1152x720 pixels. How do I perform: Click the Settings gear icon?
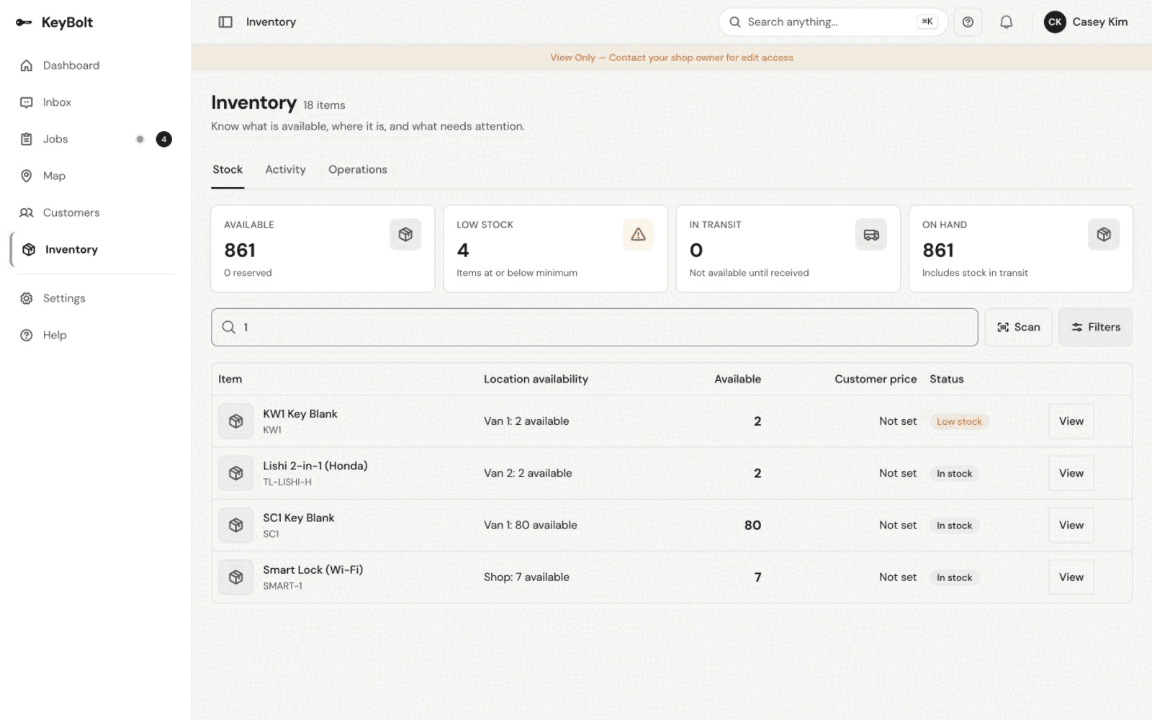(x=27, y=298)
